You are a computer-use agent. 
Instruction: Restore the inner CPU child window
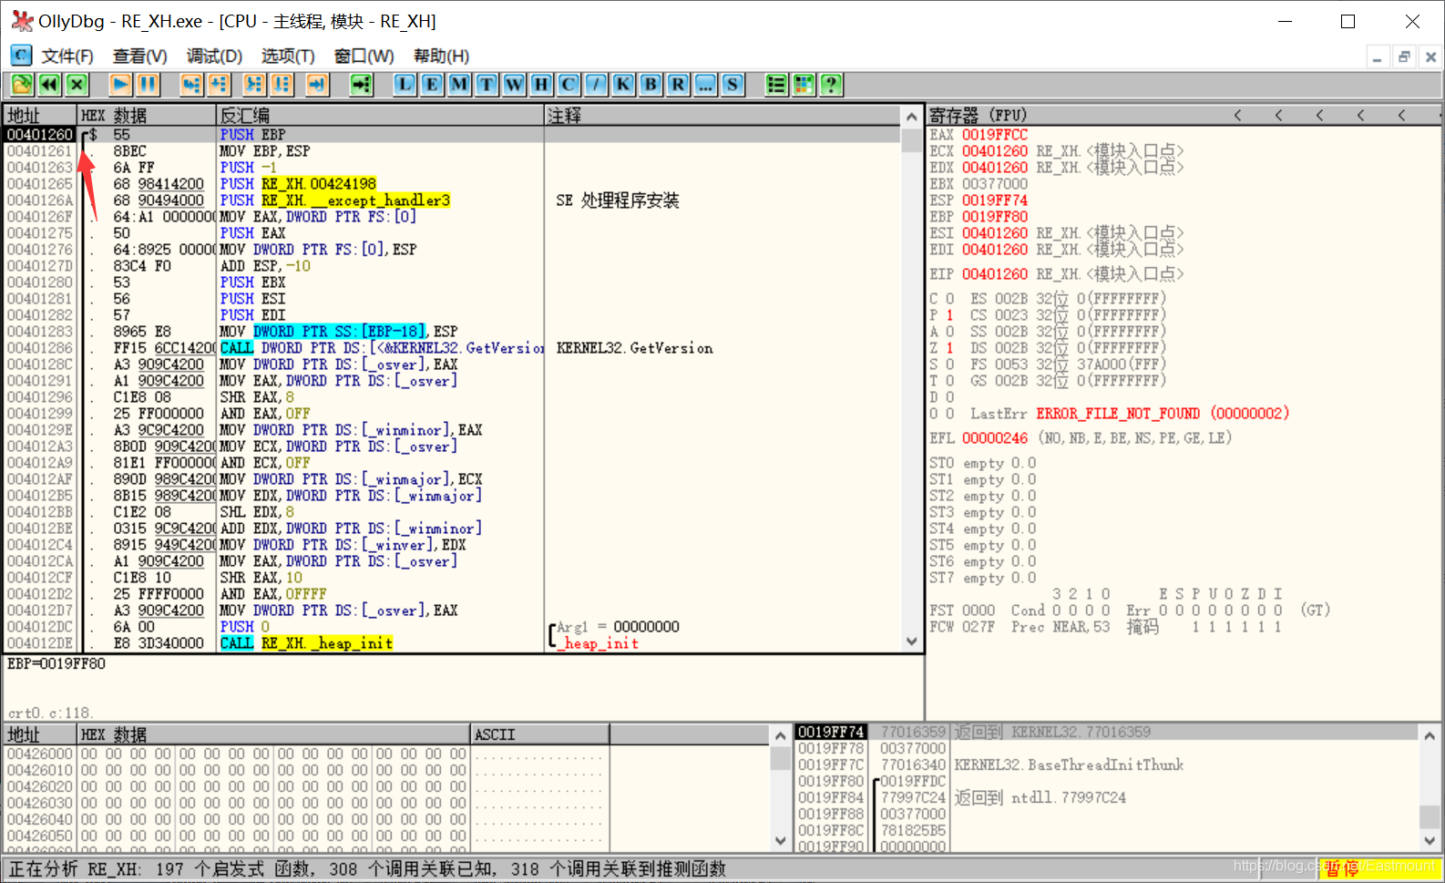pos(1404,57)
